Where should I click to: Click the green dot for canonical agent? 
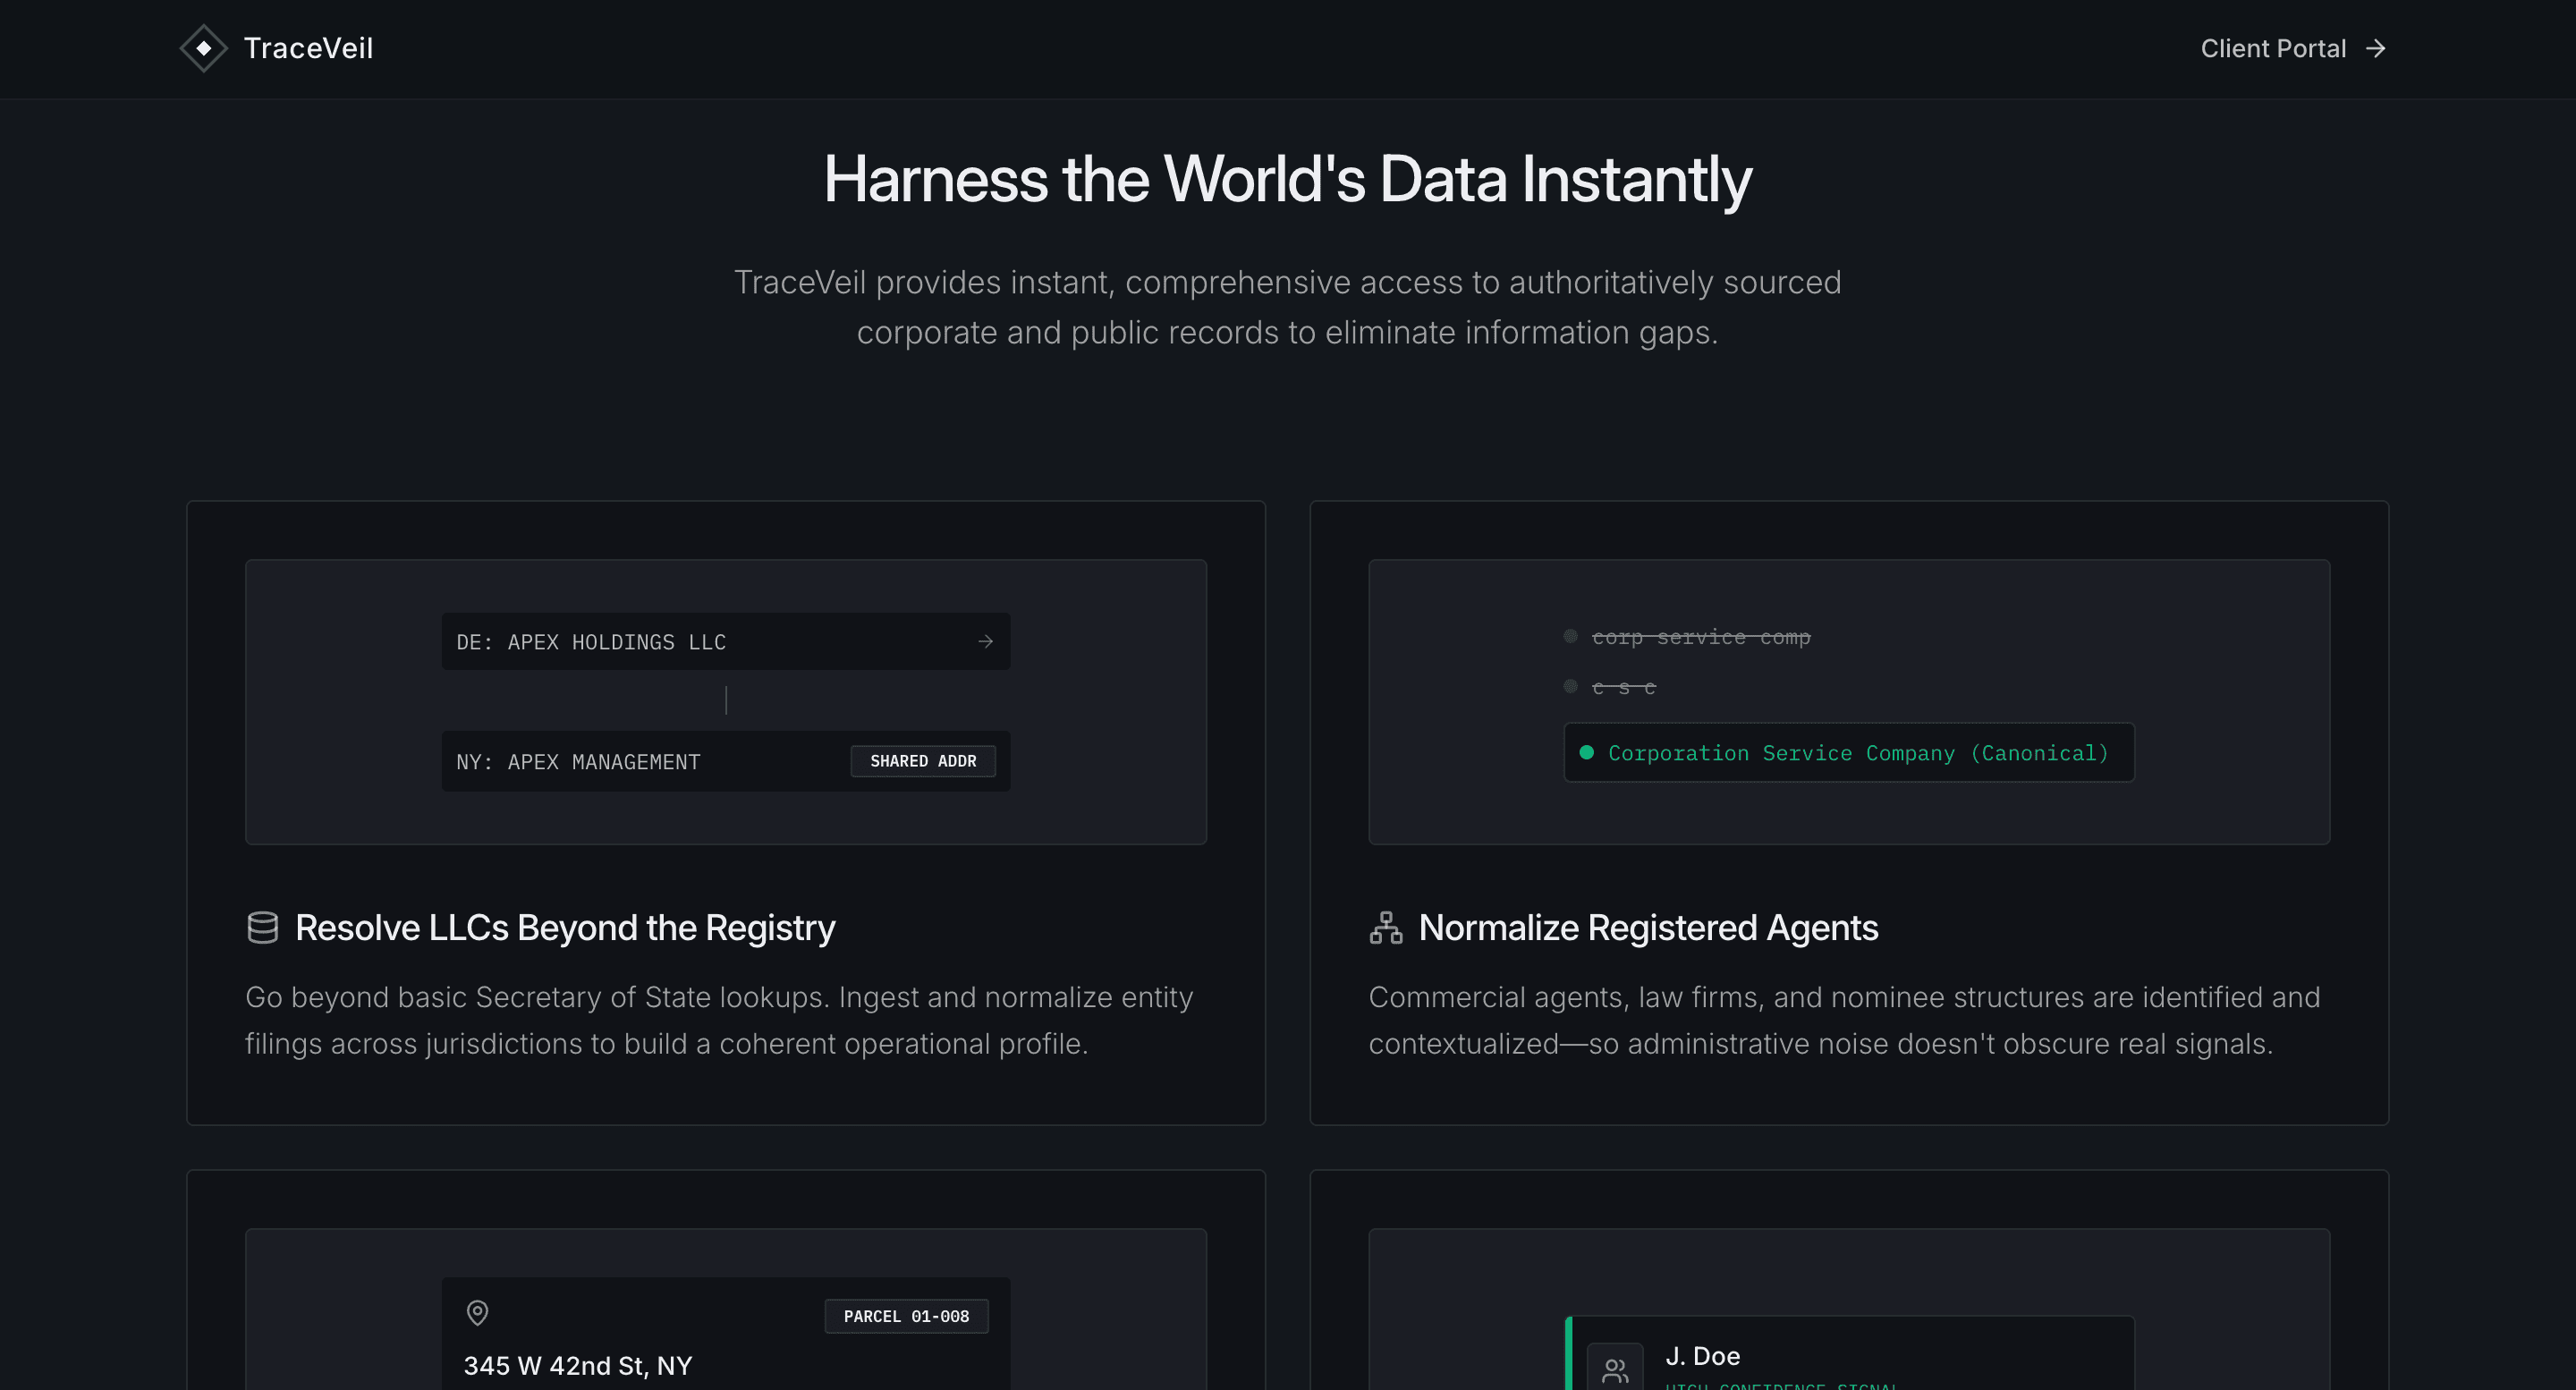tap(1586, 752)
